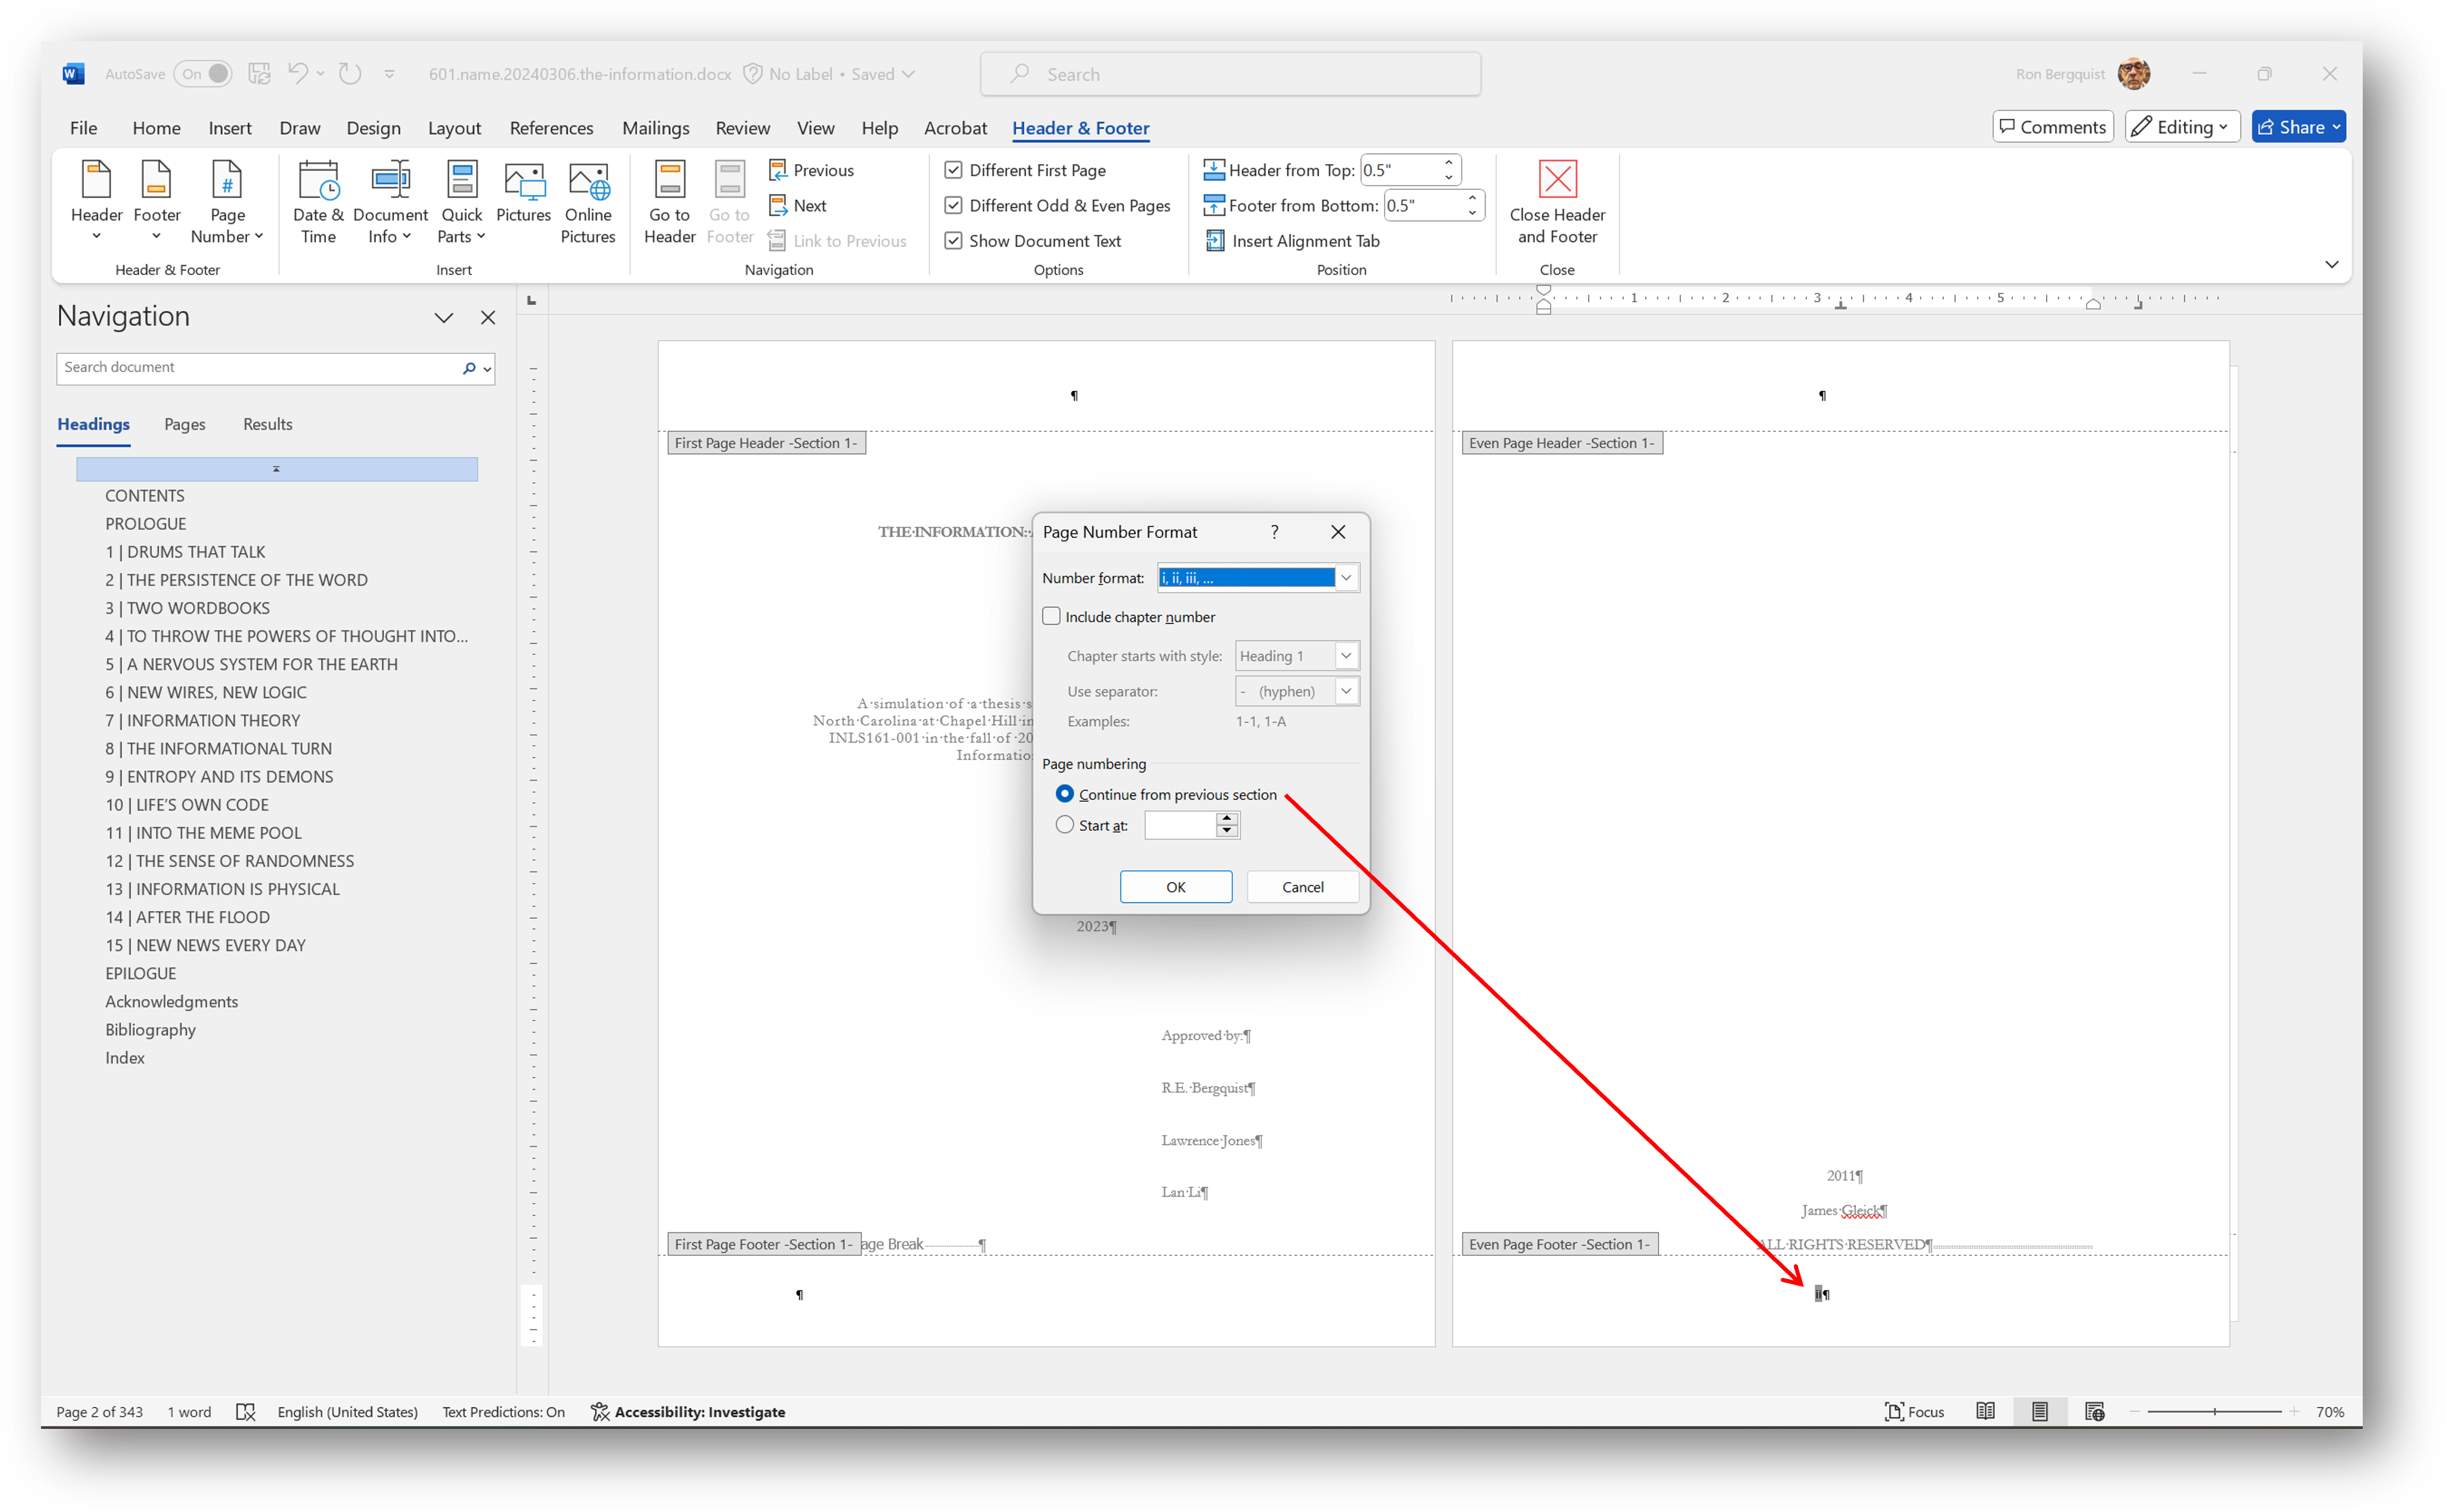Enable Include chapter number
The height and width of the screenshot is (1512, 2446).
(1051, 616)
